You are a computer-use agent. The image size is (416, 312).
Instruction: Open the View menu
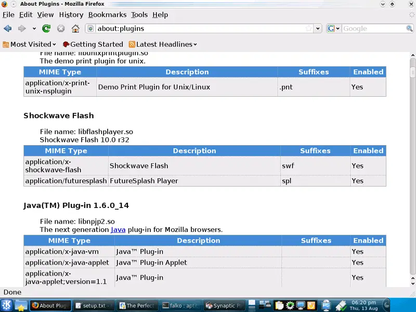coord(45,15)
